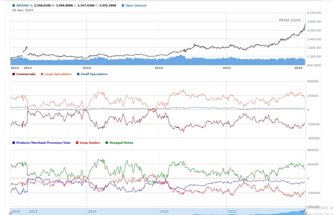Screen dimensions: 333x215
Task: Click the 400000 y-axis label in bottom chart
Action: 313,150
